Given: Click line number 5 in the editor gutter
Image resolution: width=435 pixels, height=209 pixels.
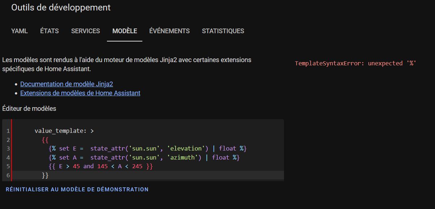Looking at the screenshot, I should [8, 166].
